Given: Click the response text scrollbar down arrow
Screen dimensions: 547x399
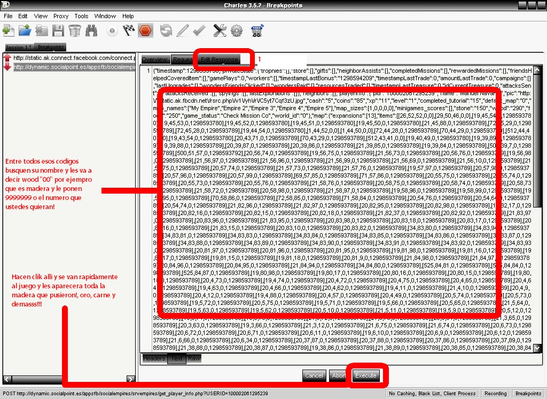Looking at the screenshot, I should [537, 348].
